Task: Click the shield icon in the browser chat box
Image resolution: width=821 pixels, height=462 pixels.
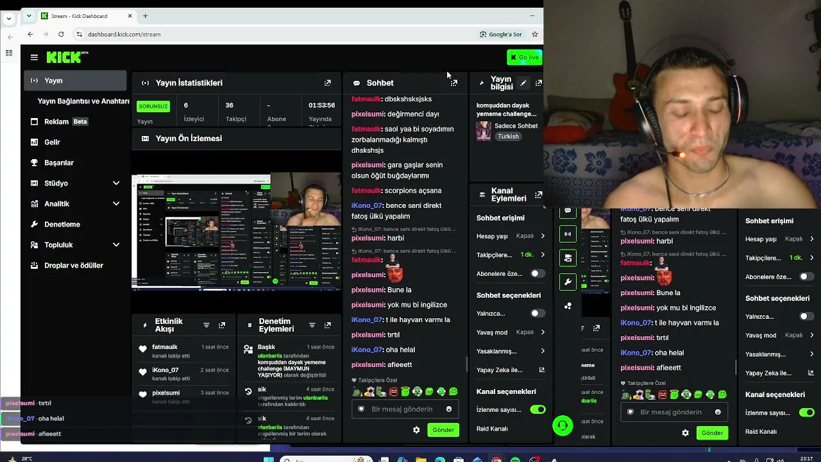Action: tap(361, 409)
